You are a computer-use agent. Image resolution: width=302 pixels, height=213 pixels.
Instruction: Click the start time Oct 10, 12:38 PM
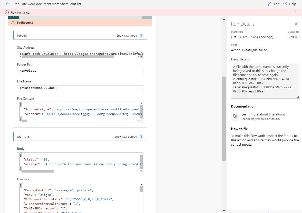[252, 37]
